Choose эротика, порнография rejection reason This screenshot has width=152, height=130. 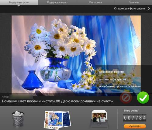pos(112,79)
